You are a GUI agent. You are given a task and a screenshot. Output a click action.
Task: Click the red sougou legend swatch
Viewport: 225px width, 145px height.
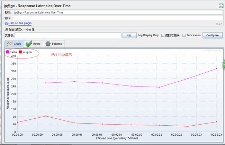[20, 52]
